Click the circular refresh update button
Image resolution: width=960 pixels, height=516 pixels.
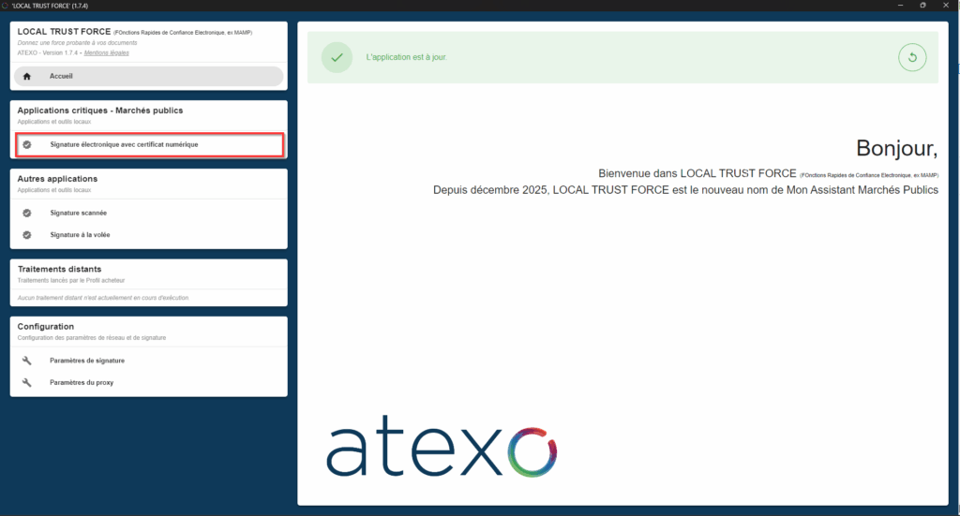(x=912, y=57)
